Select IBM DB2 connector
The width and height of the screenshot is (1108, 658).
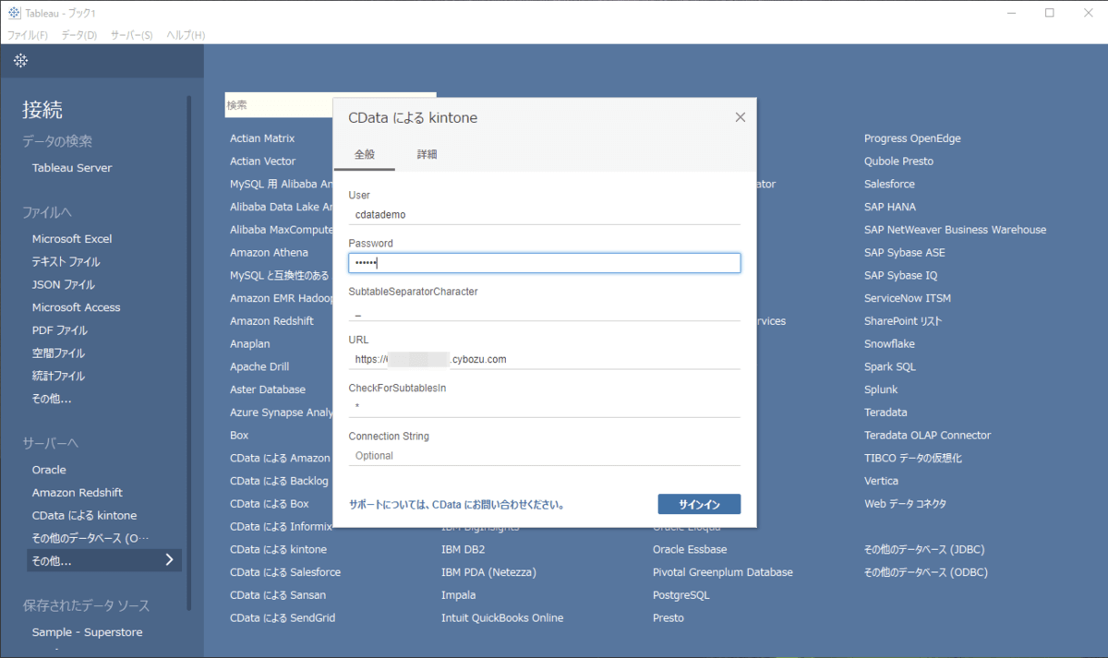click(x=464, y=549)
